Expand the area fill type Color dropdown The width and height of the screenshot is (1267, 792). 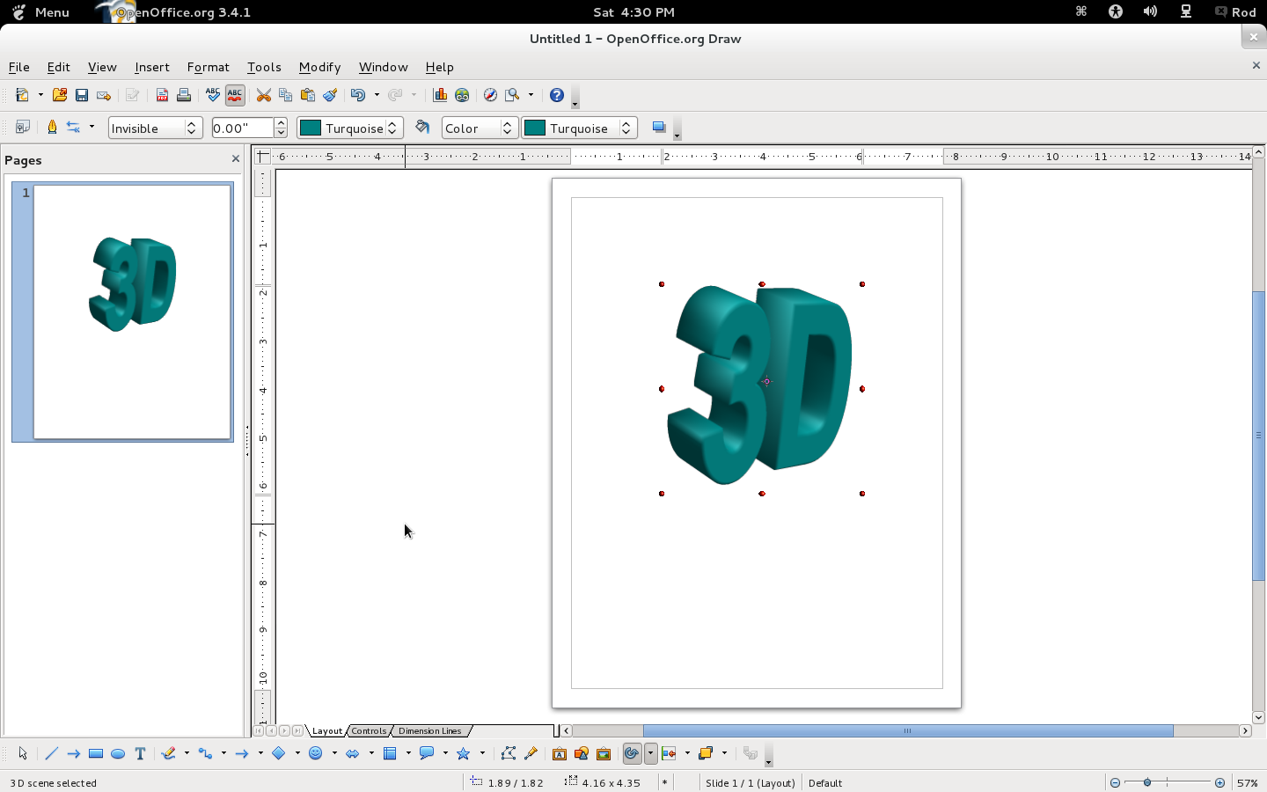tap(507, 128)
